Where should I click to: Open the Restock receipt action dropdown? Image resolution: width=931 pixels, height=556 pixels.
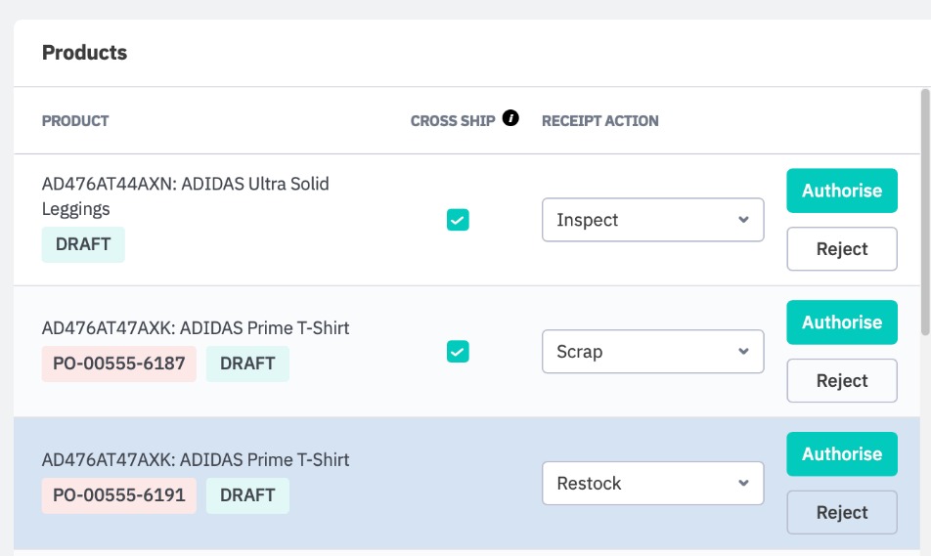coord(652,484)
